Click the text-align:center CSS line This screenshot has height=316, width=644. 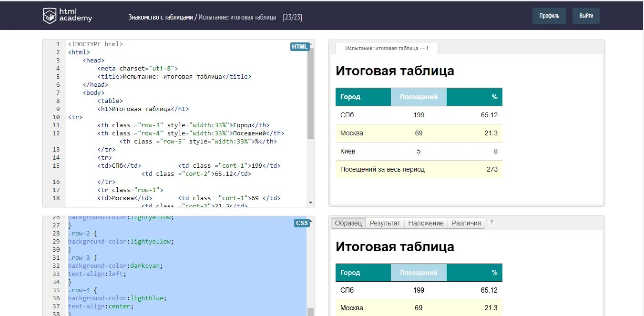coord(101,306)
